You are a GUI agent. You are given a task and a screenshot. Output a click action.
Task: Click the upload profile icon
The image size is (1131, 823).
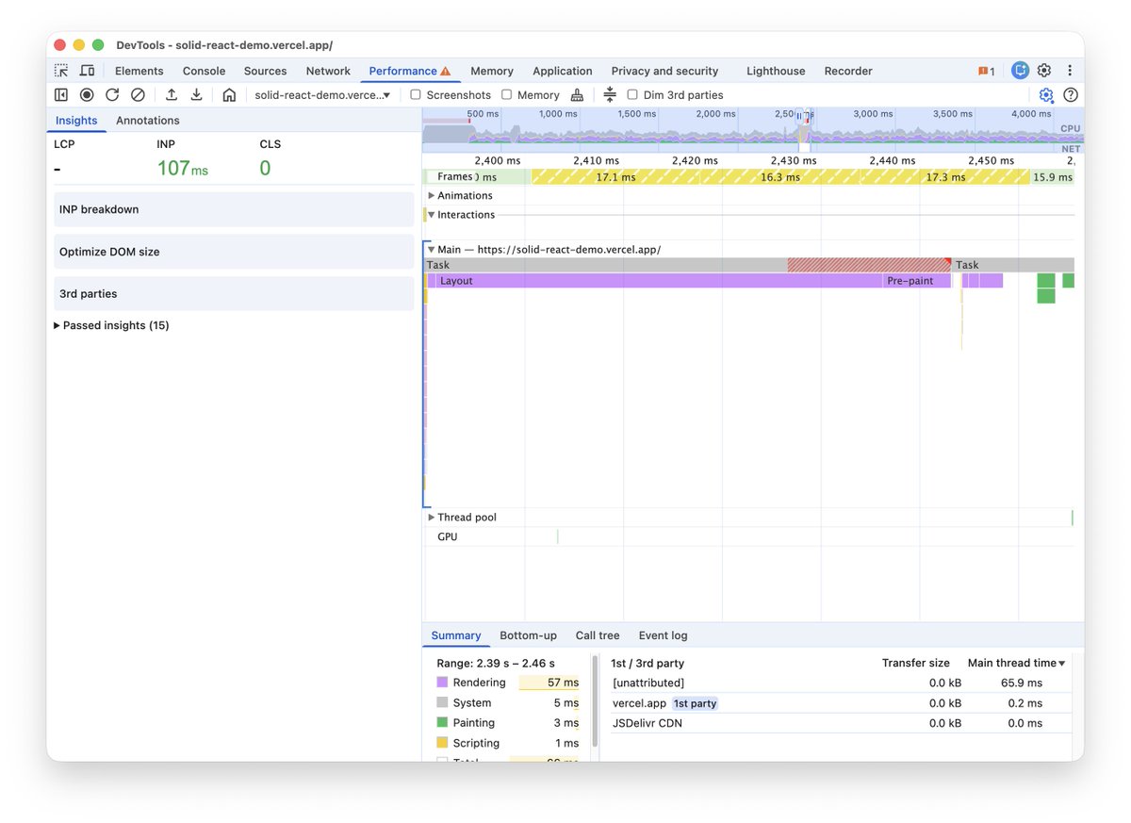171,95
